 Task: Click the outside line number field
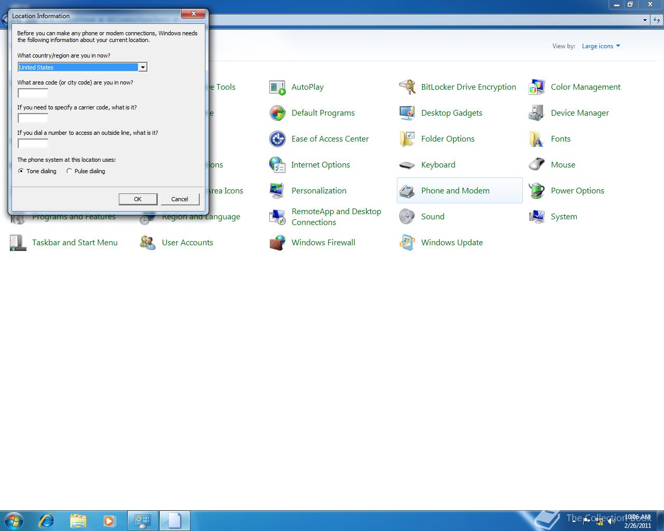click(33, 144)
